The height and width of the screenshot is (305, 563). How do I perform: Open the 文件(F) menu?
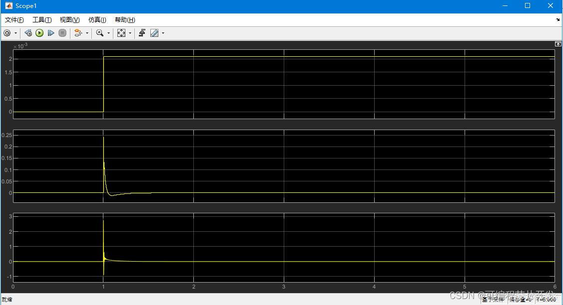[x=14, y=20]
